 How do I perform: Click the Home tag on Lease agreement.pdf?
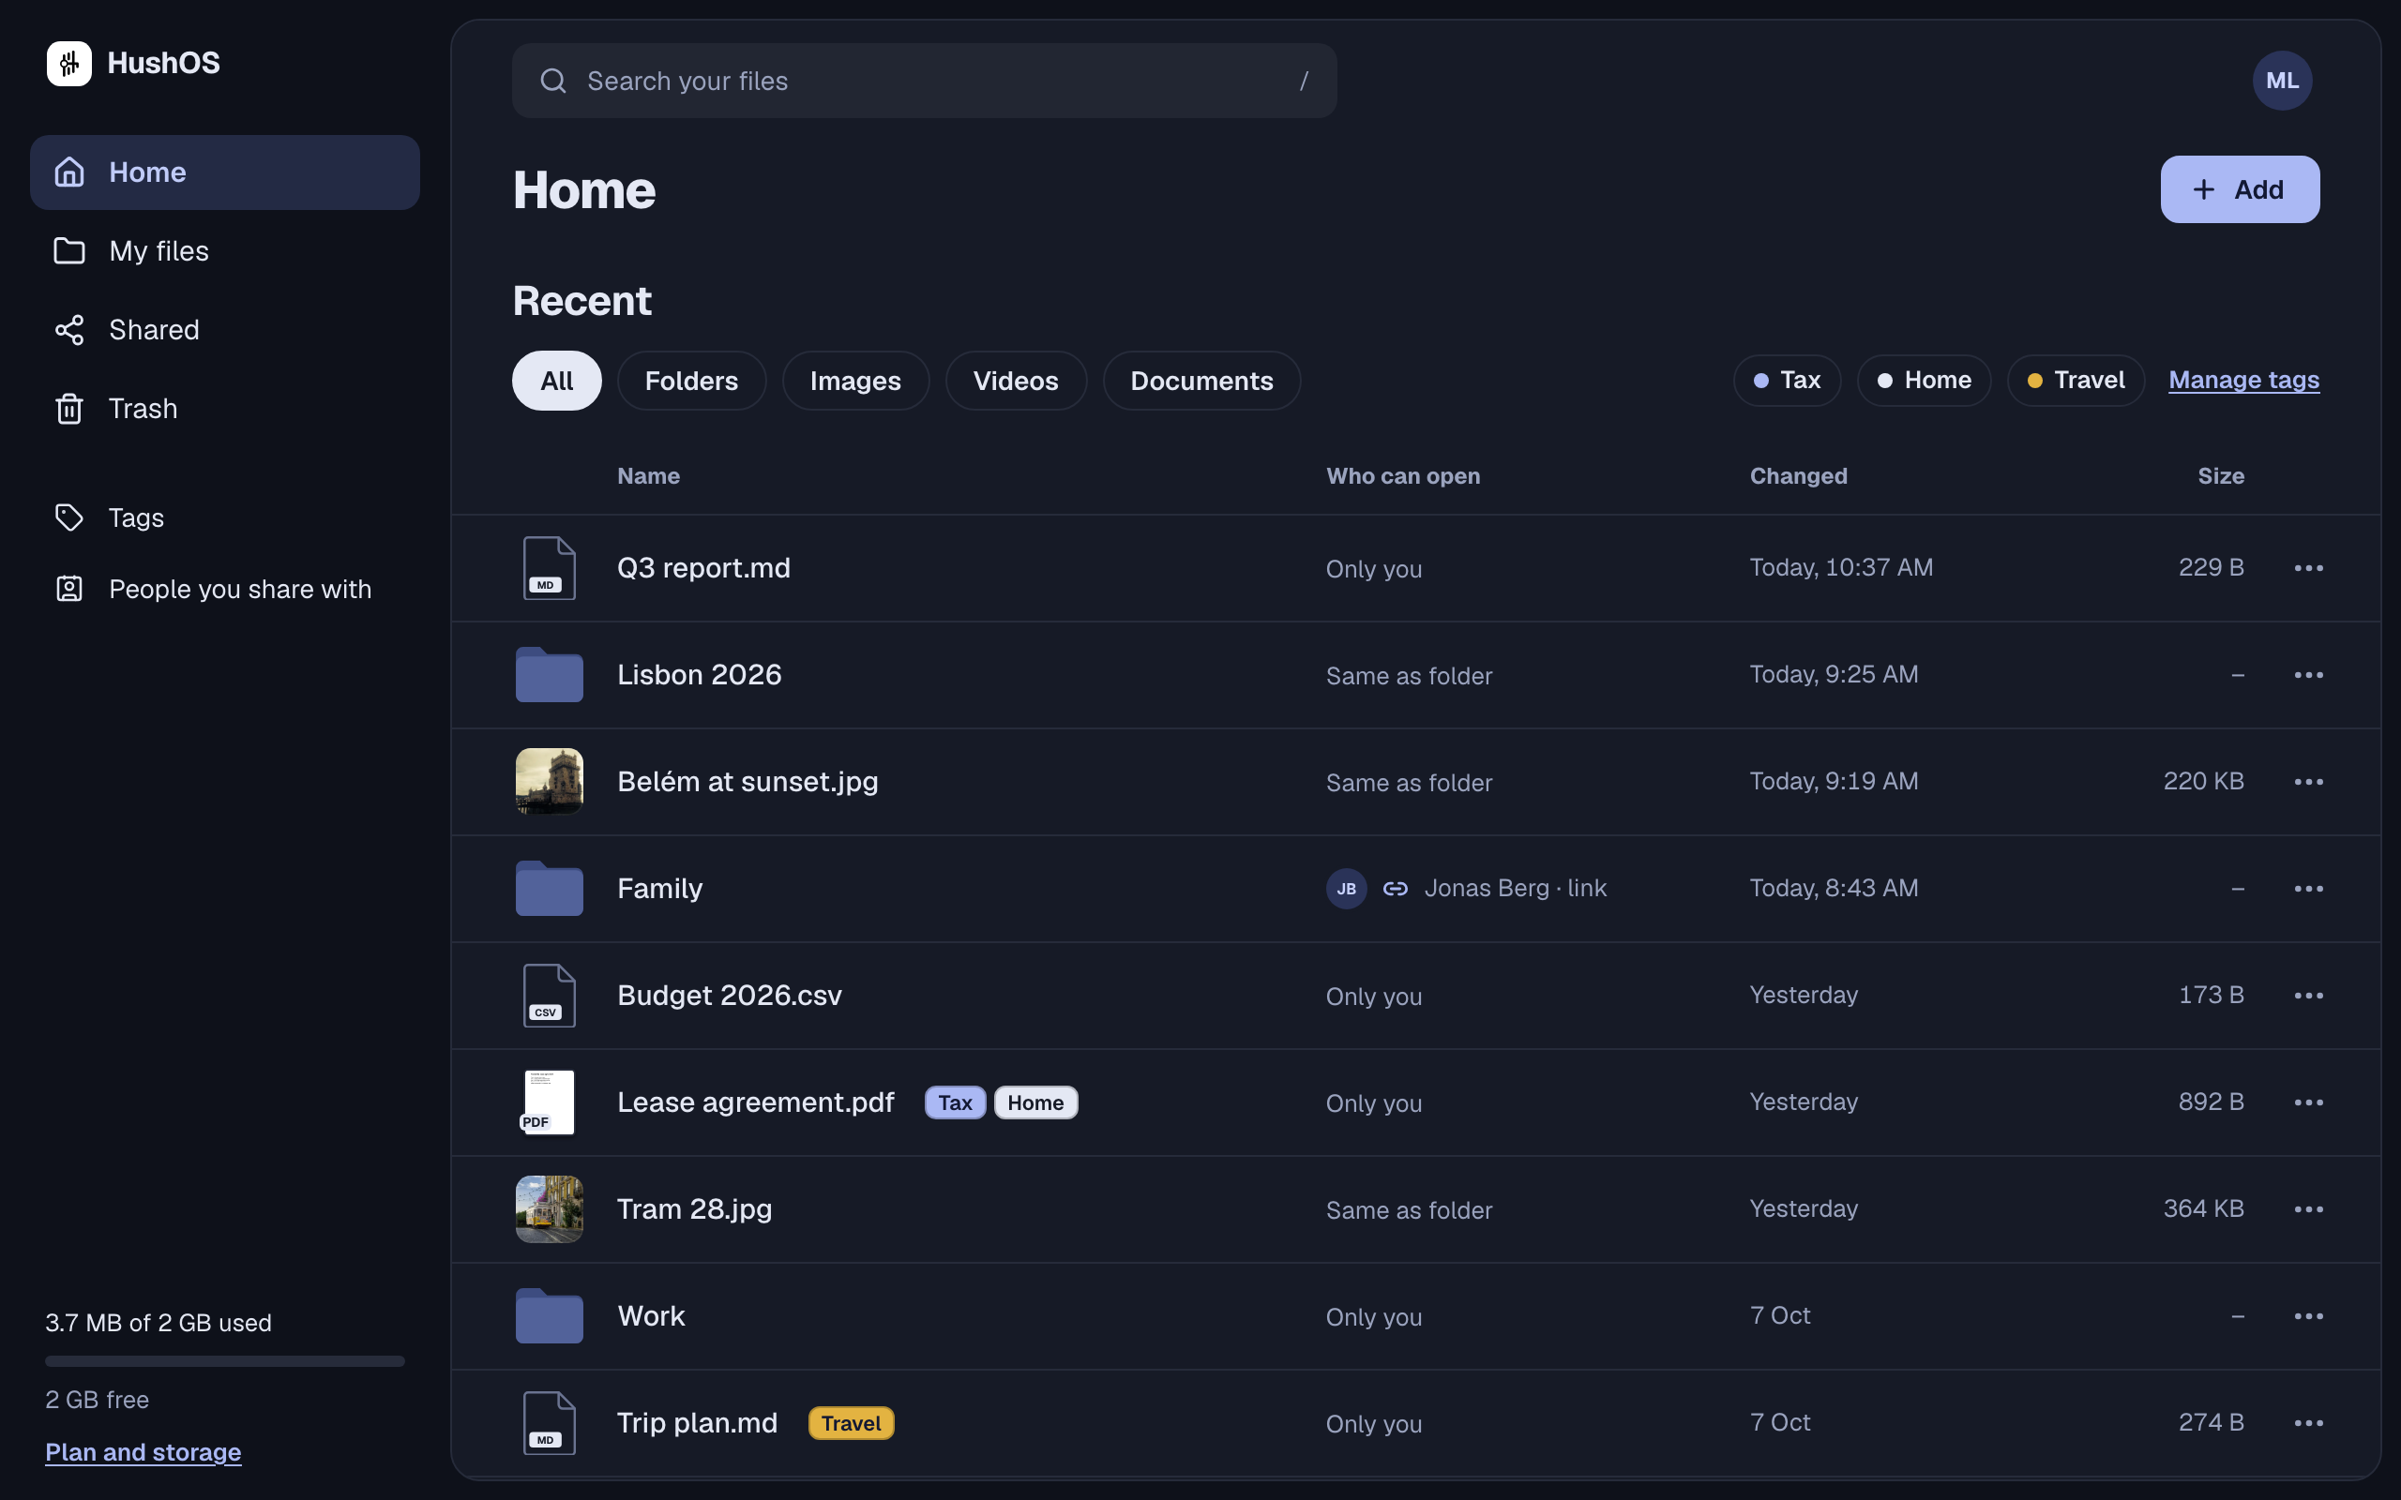click(1035, 1103)
